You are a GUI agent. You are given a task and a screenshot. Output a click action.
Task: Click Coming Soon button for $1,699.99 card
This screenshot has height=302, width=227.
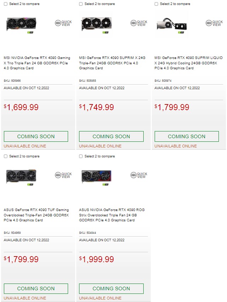pyautogui.click(x=36, y=136)
